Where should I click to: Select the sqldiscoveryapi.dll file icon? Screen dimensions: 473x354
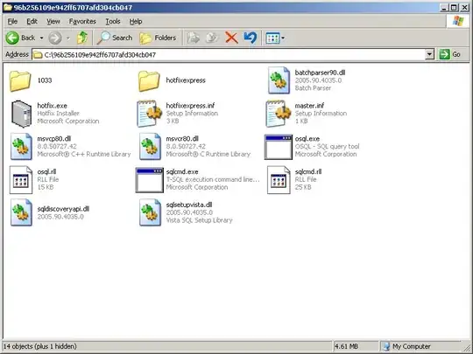click(x=21, y=212)
